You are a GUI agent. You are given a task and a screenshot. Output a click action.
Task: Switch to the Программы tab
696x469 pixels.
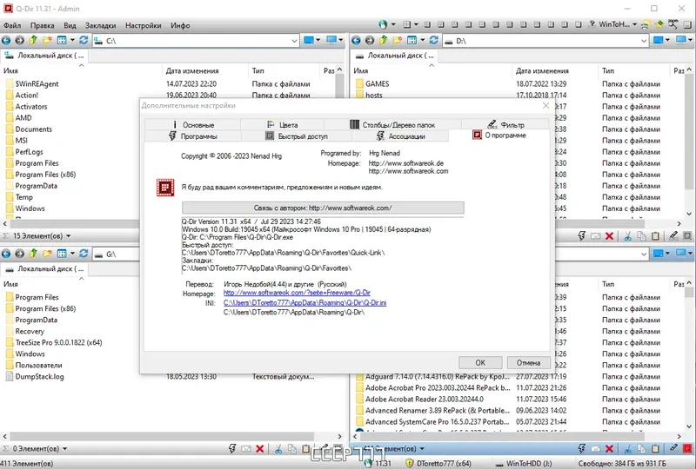point(192,136)
